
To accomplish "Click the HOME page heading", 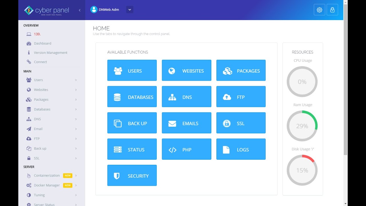I will coord(101,28).
